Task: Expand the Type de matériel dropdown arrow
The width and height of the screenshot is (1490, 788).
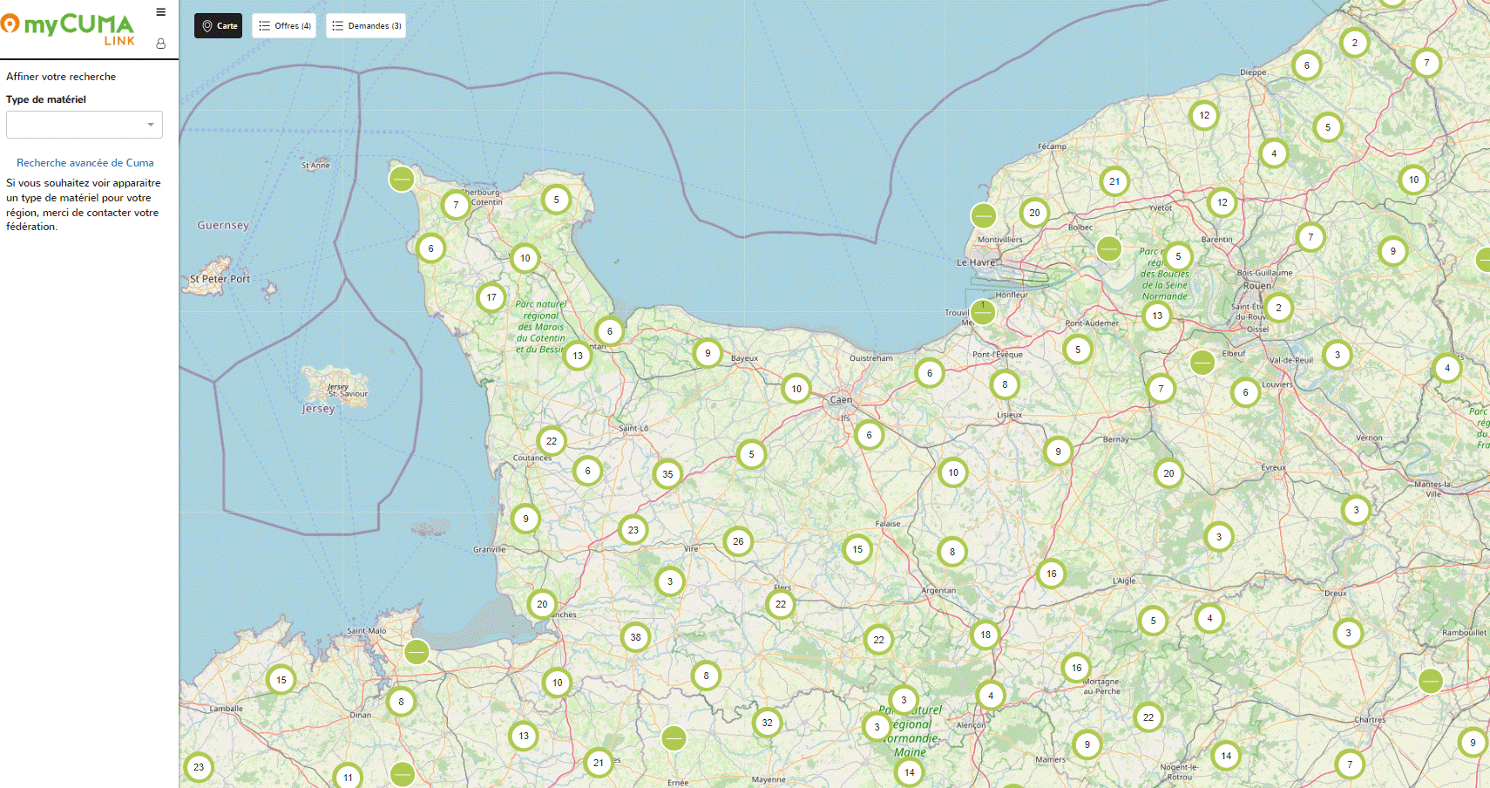Action: 150,125
